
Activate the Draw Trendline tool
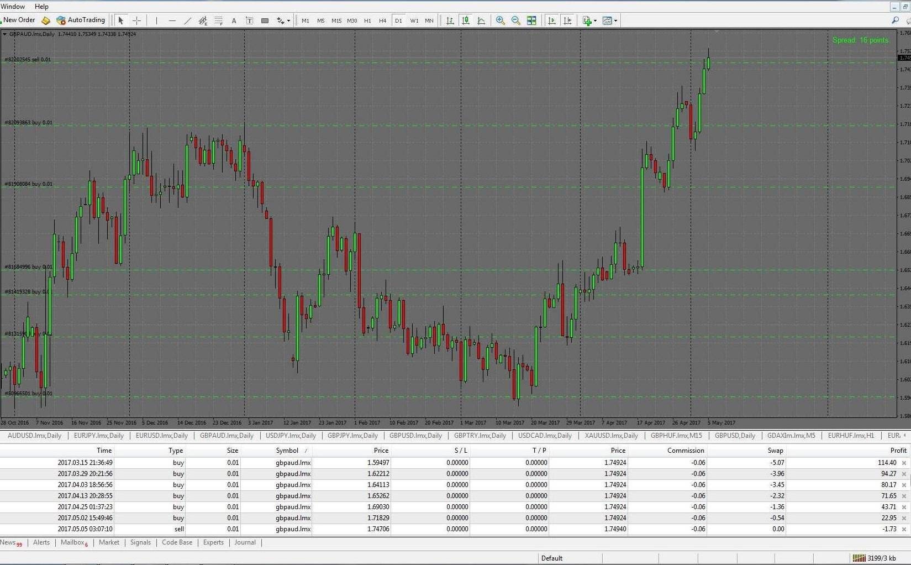coord(187,20)
